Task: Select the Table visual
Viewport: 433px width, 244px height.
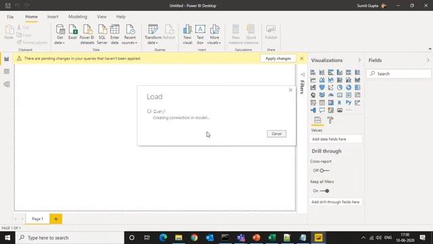Action: click(x=322, y=102)
